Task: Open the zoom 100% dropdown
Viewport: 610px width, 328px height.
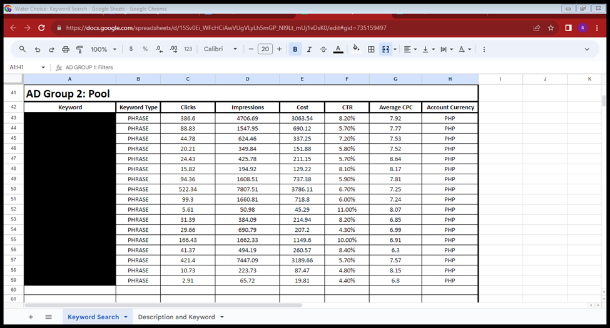Action: point(103,49)
